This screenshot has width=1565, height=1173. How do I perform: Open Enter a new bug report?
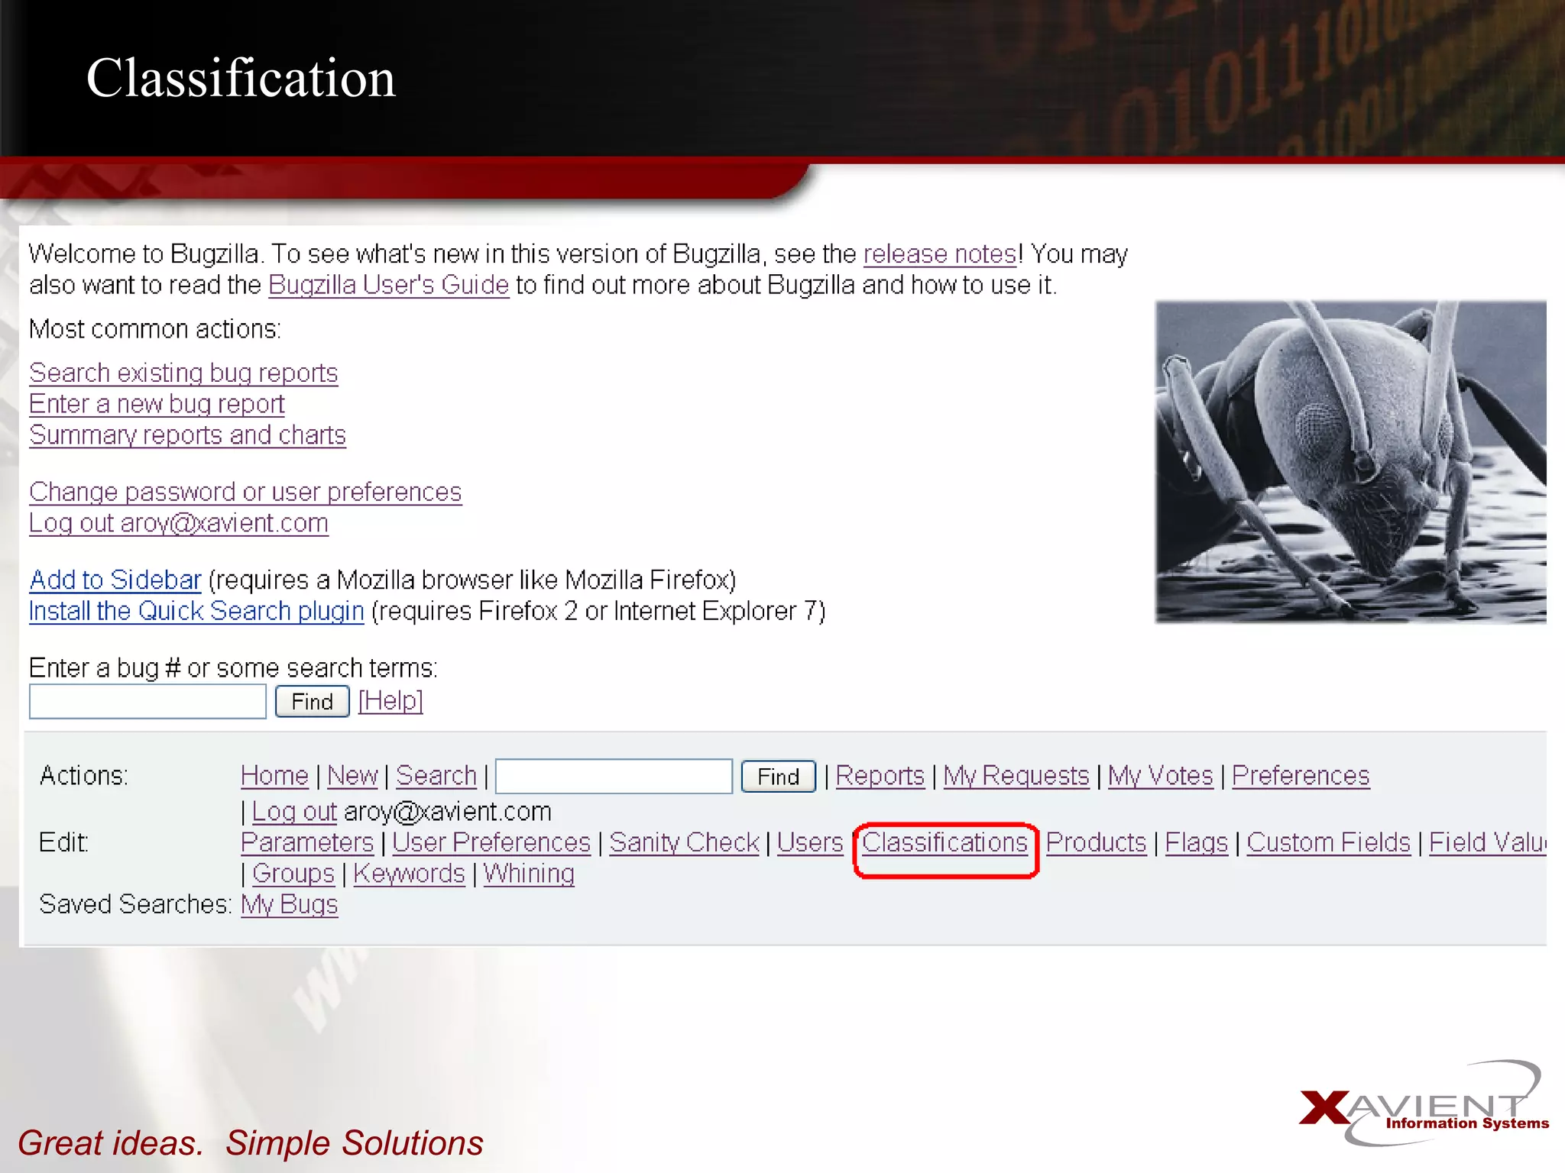[x=157, y=404]
